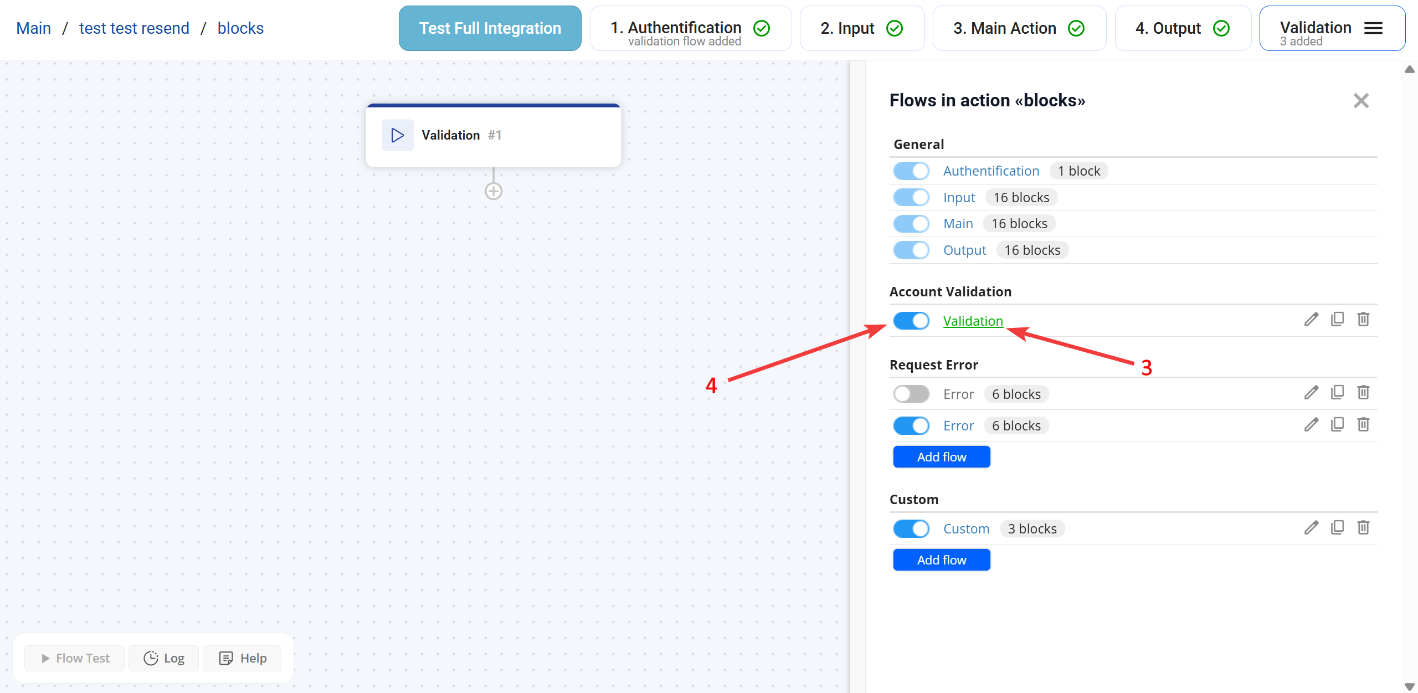
Task: Click Add flow under Request Error
Action: tap(941, 457)
